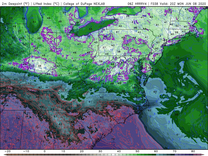Click the 'Lifted Index (°C)' title text
Screen dimensions: 208x156
[46, 4]
